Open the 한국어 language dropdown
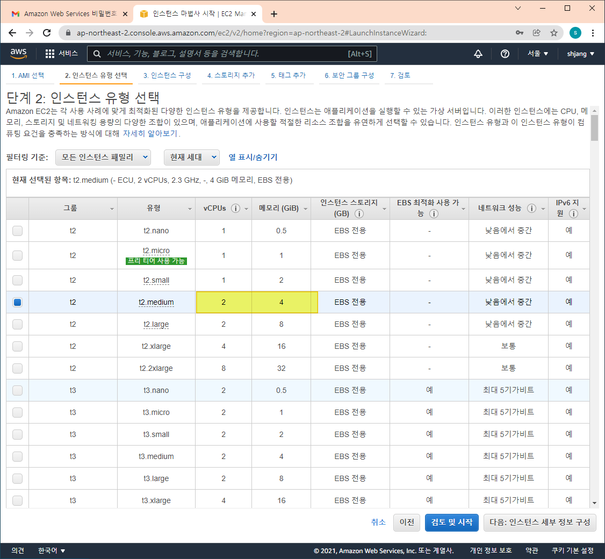Image resolution: width=605 pixels, height=559 pixels. (x=52, y=550)
